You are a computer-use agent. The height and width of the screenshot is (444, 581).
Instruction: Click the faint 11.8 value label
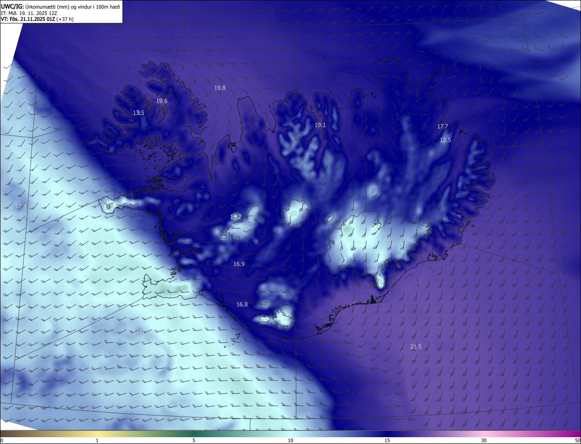click(139, 331)
